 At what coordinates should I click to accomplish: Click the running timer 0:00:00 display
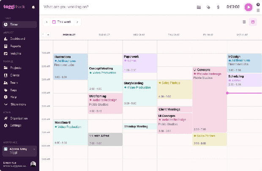tap(233, 7)
